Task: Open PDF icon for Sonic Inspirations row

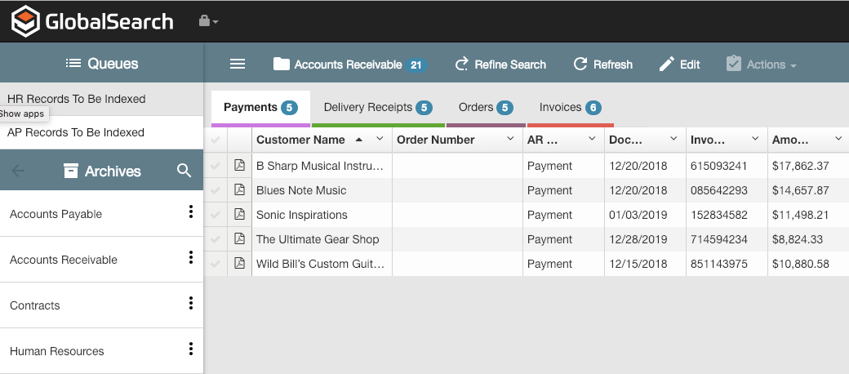Action: coord(239,215)
